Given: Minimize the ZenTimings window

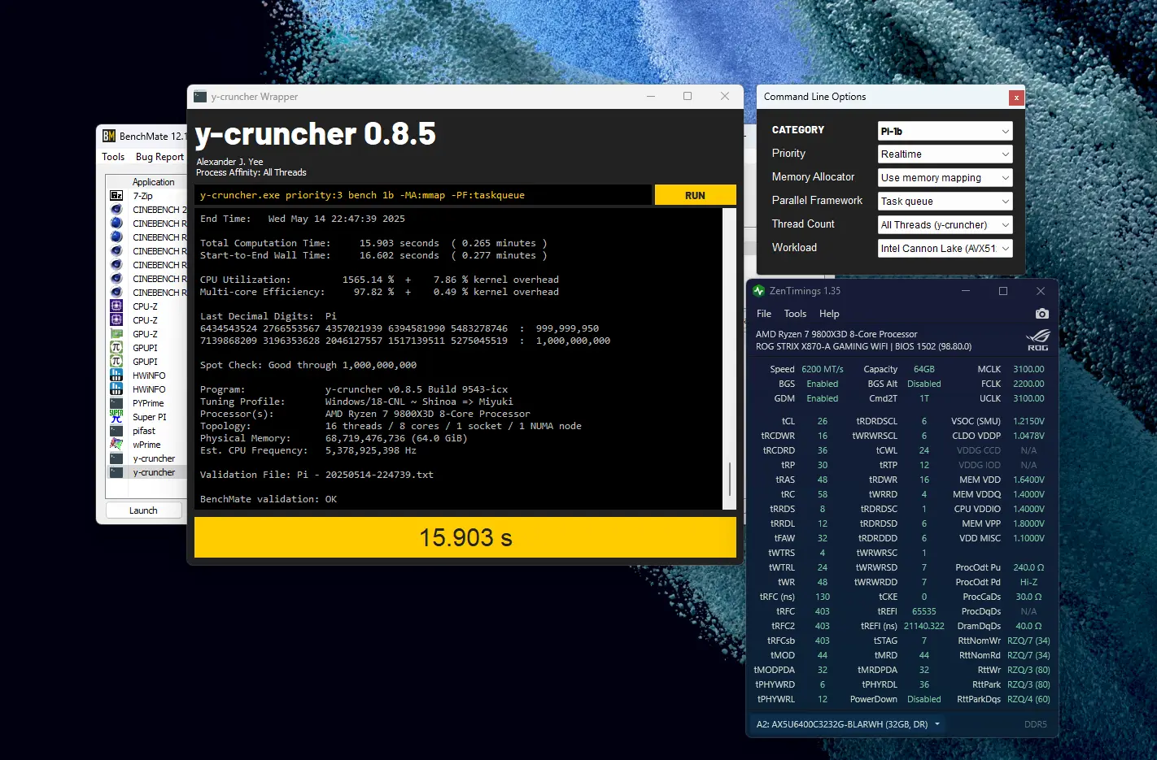Looking at the screenshot, I should pyautogui.click(x=966, y=291).
